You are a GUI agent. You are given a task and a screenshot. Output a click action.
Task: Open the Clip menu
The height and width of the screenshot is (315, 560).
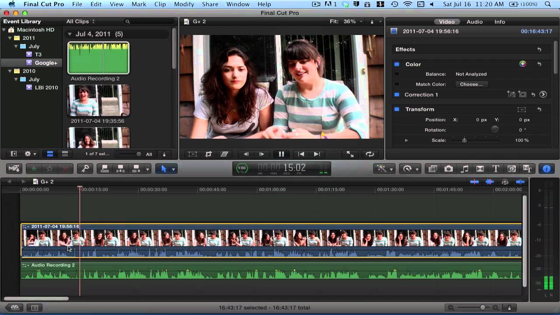160,4
